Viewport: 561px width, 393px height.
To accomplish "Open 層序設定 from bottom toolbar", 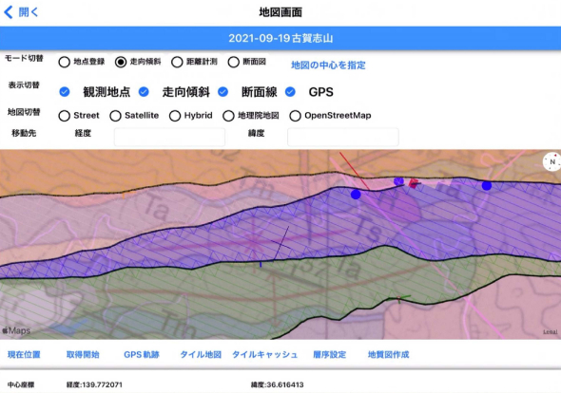I will tap(330, 354).
